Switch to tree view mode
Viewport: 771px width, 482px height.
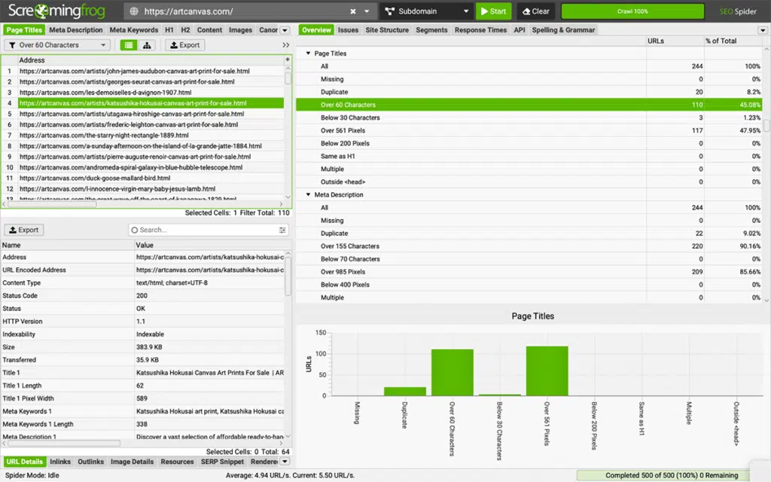146,45
